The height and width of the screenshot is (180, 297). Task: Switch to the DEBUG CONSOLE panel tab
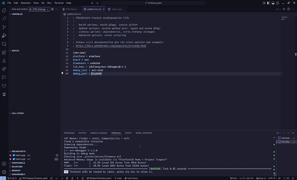click(x=99, y=133)
